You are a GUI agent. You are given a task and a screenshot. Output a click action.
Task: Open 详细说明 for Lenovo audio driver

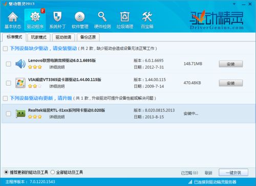[57, 67]
